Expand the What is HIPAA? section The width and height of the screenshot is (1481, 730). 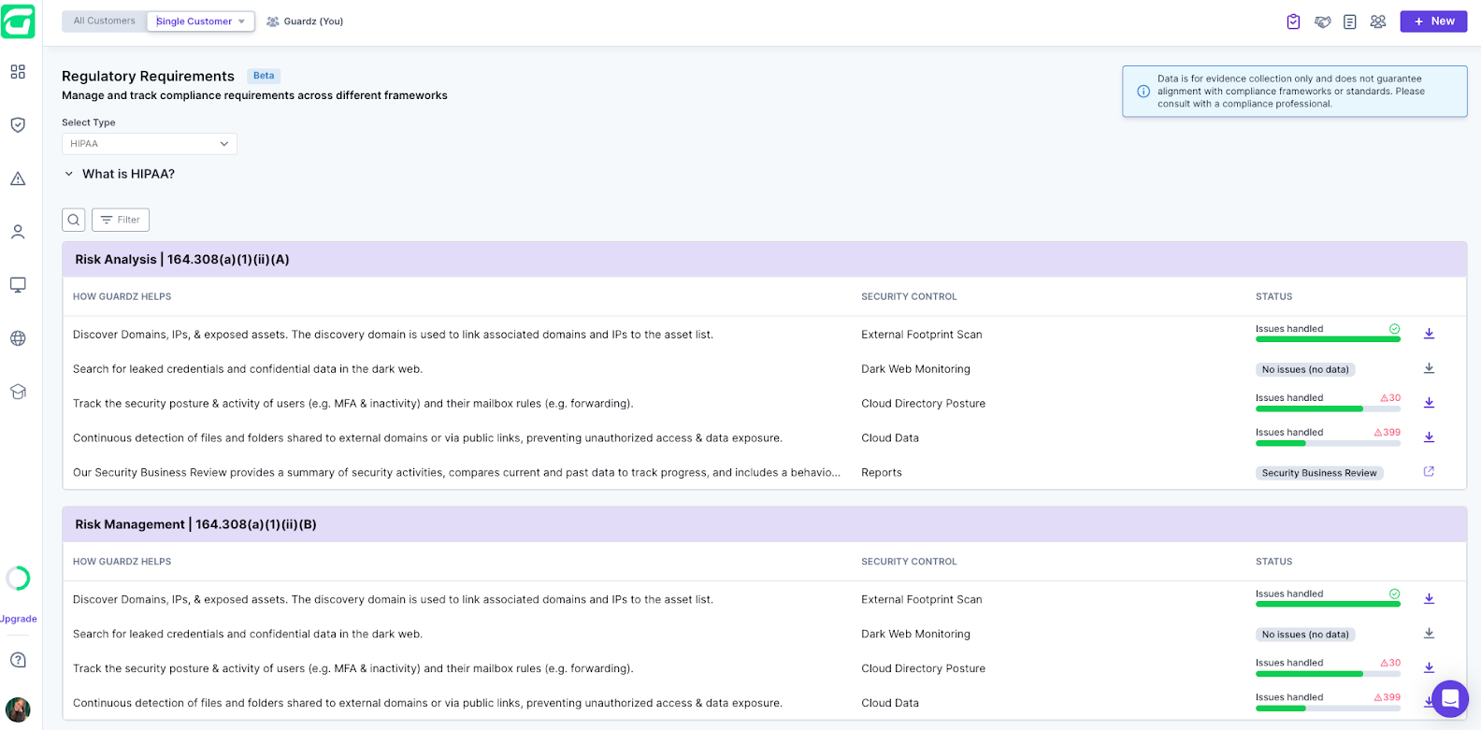119,174
